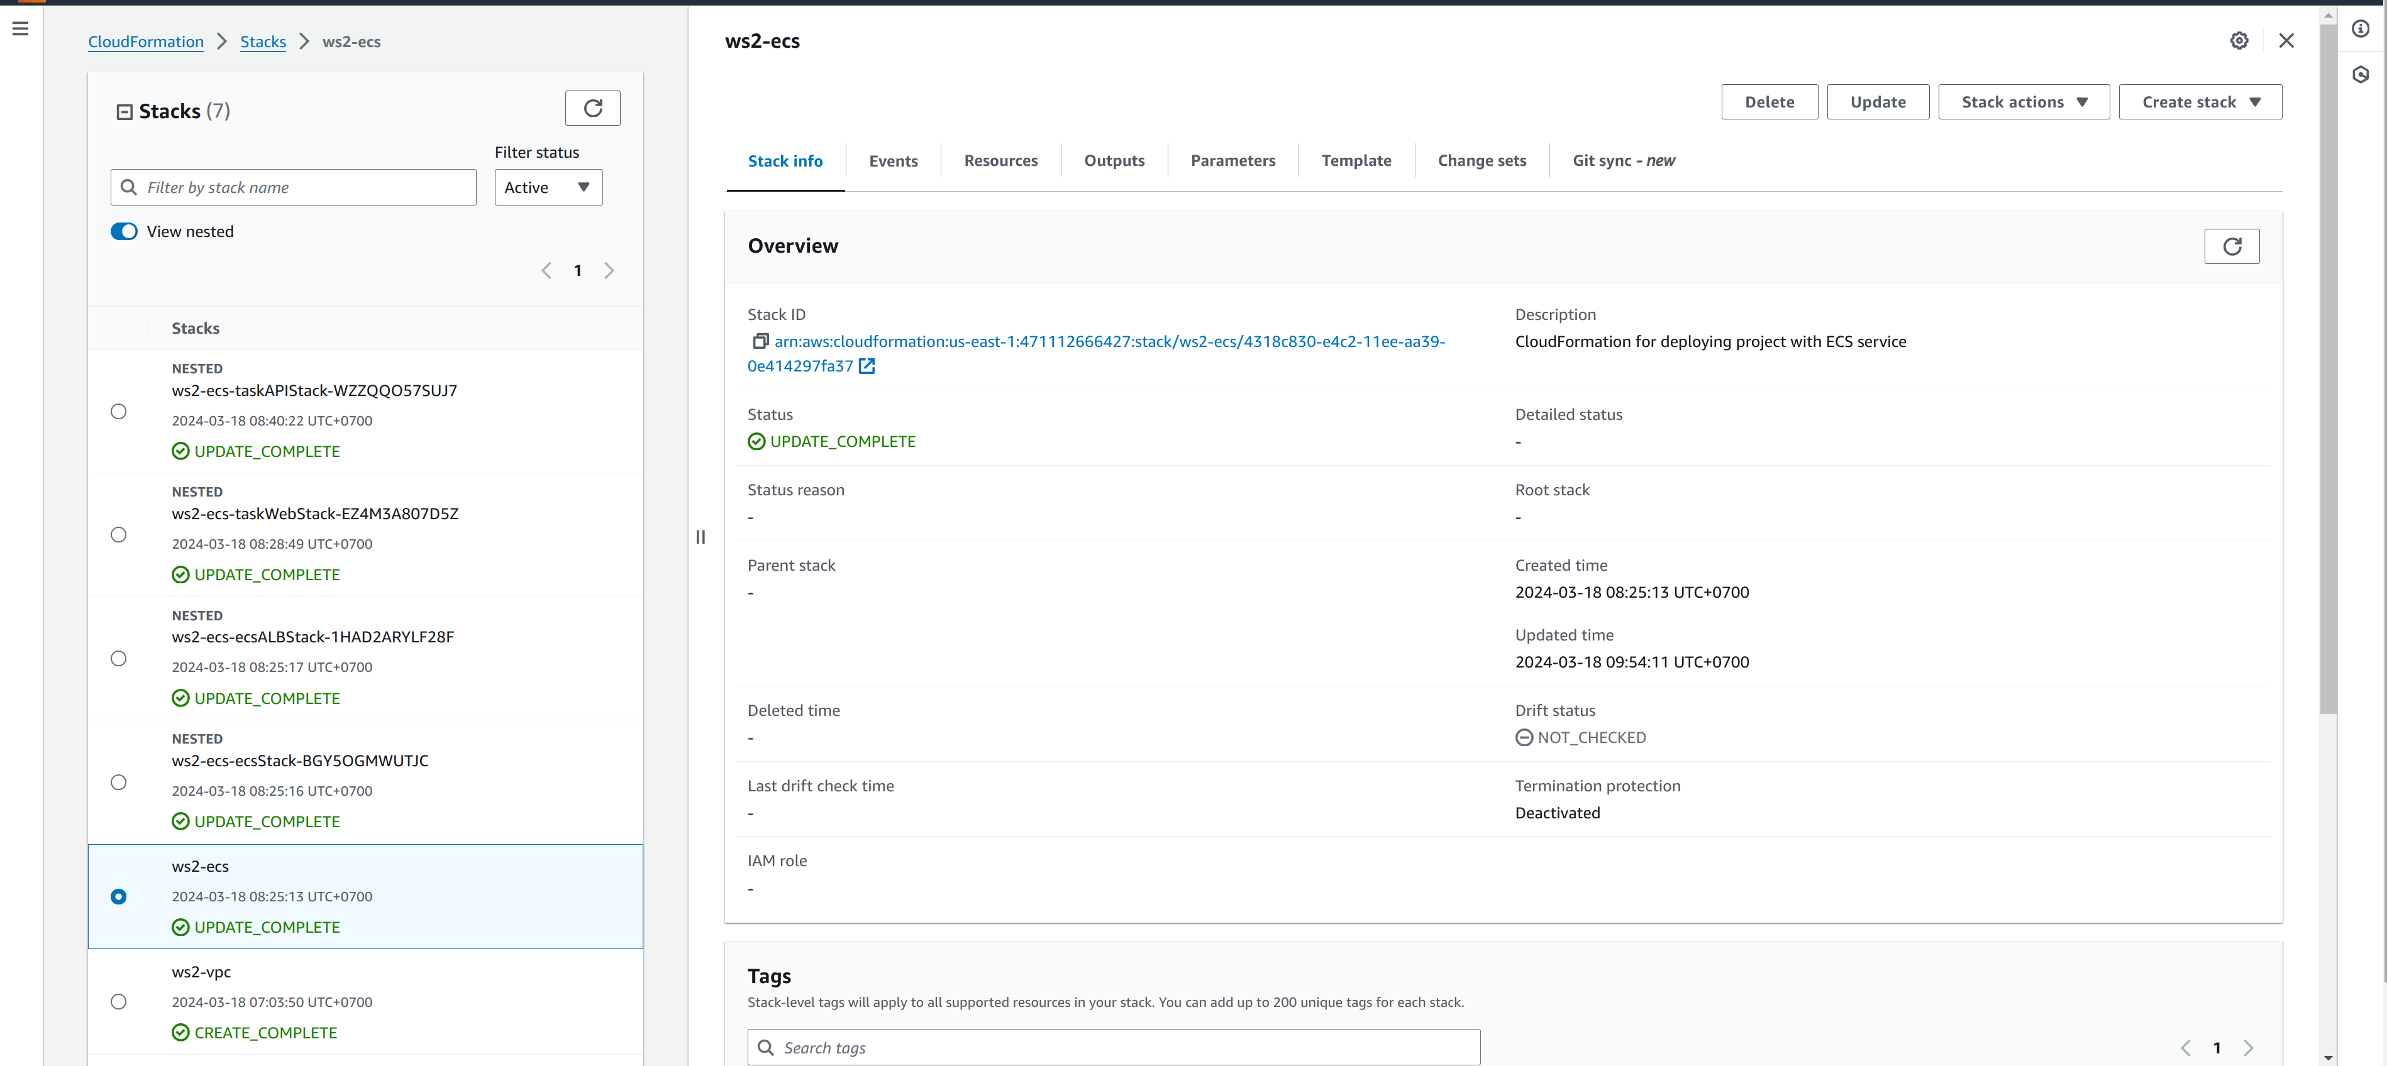Expand the Create stack dropdown
2387x1066 pixels.
[2200, 102]
